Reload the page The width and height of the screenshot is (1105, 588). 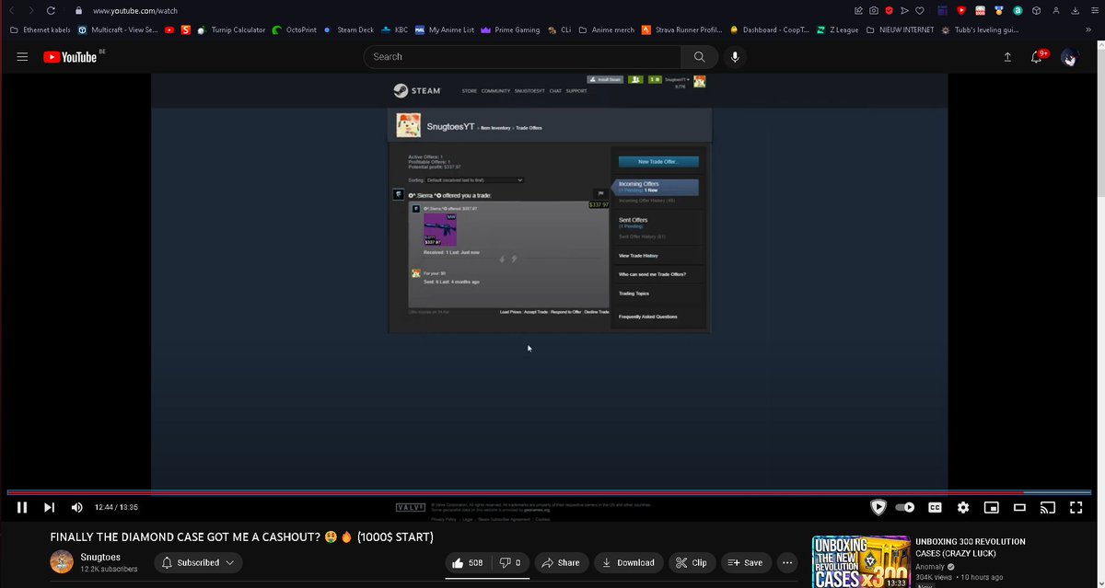click(x=50, y=10)
